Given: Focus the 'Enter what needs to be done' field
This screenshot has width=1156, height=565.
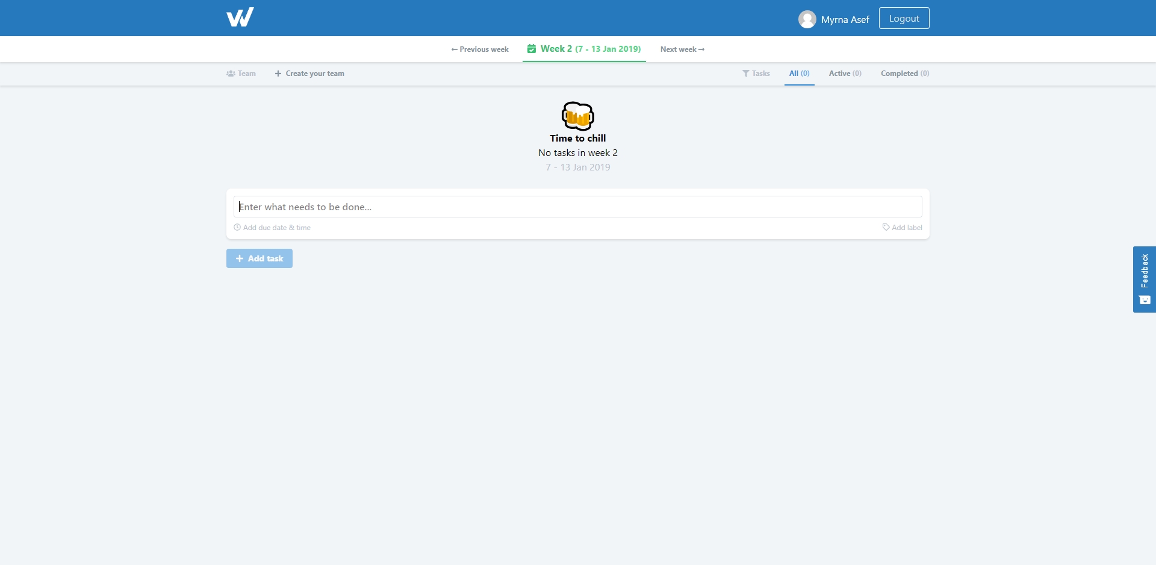Looking at the screenshot, I should [x=577, y=207].
